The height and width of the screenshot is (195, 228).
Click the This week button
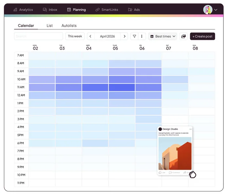coord(75,36)
